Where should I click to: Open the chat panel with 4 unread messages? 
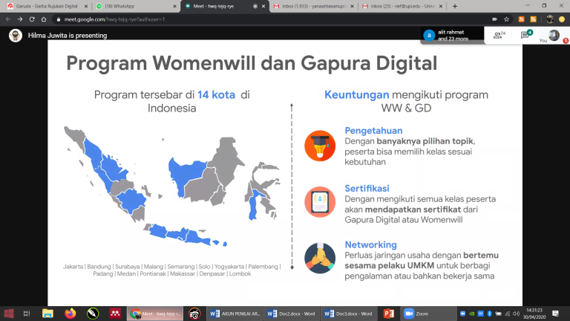526,35
